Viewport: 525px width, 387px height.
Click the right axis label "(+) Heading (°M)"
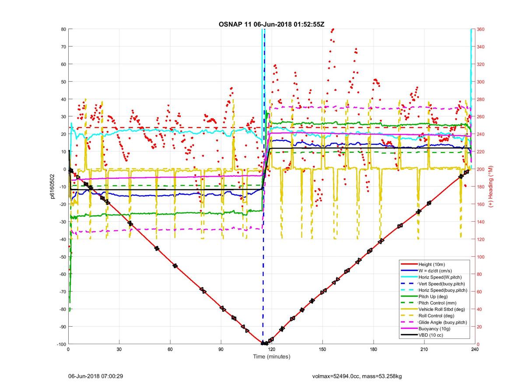click(x=491, y=186)
